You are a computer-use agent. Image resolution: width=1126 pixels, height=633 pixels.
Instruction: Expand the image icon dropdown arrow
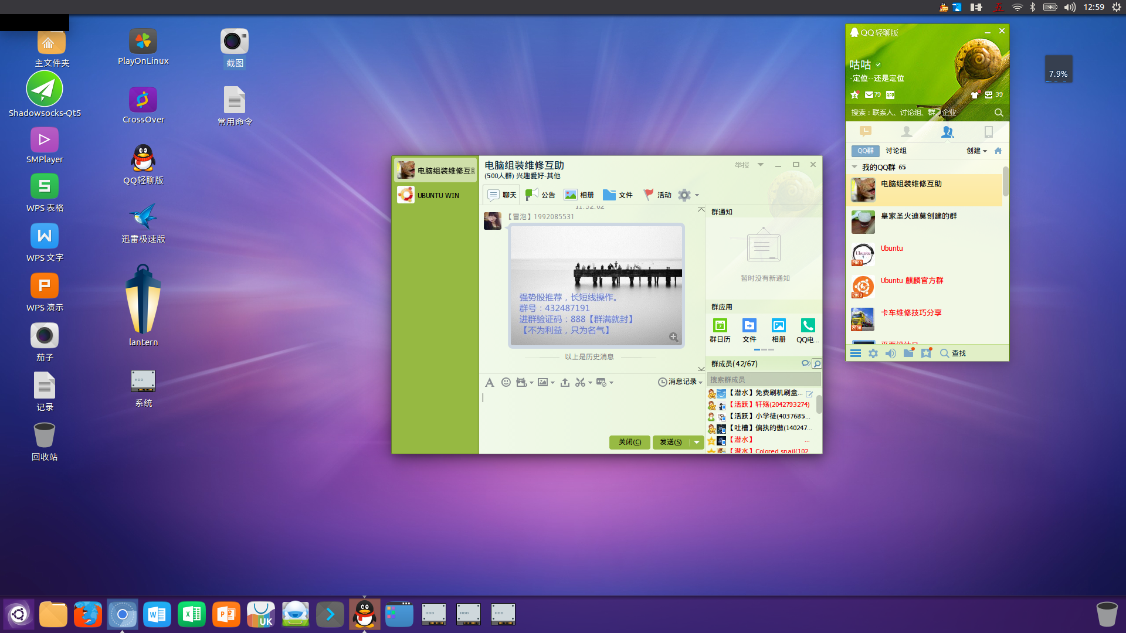(x=552, y=383)
